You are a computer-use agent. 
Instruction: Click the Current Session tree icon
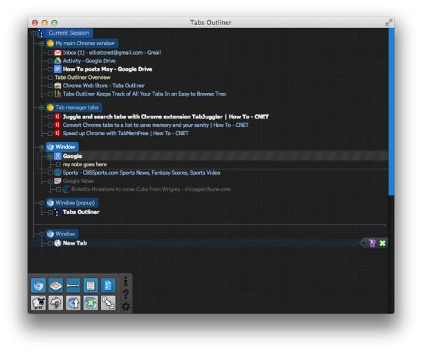[41, 33]
